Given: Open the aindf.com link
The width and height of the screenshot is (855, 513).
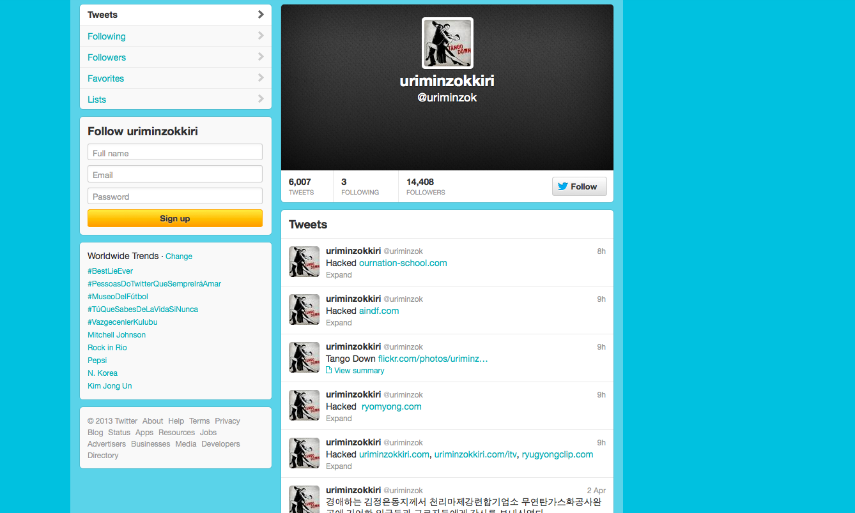Looking at the screenshot, I should point(379,311).
